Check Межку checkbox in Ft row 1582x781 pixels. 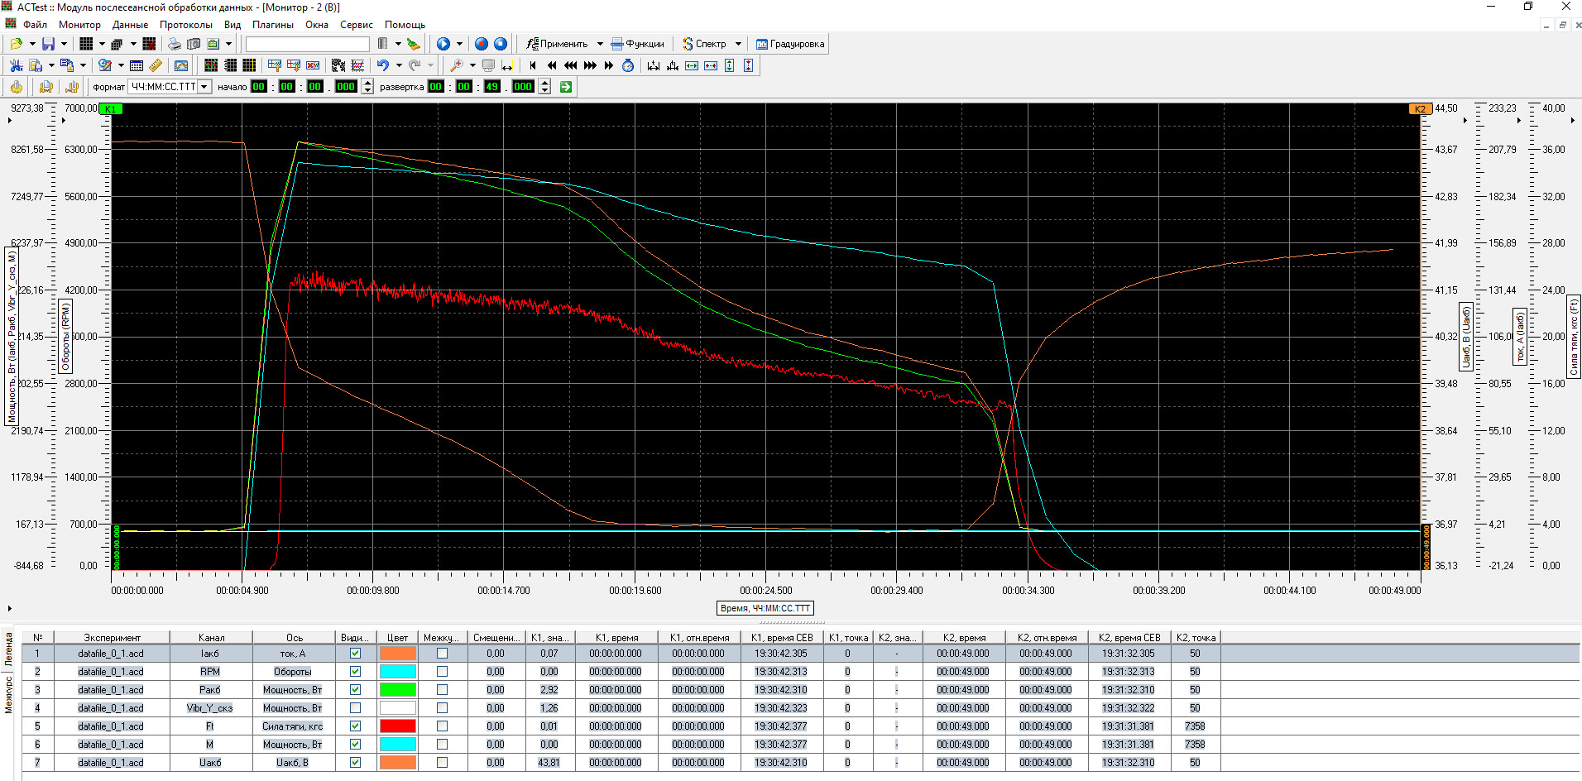[442, 726]
